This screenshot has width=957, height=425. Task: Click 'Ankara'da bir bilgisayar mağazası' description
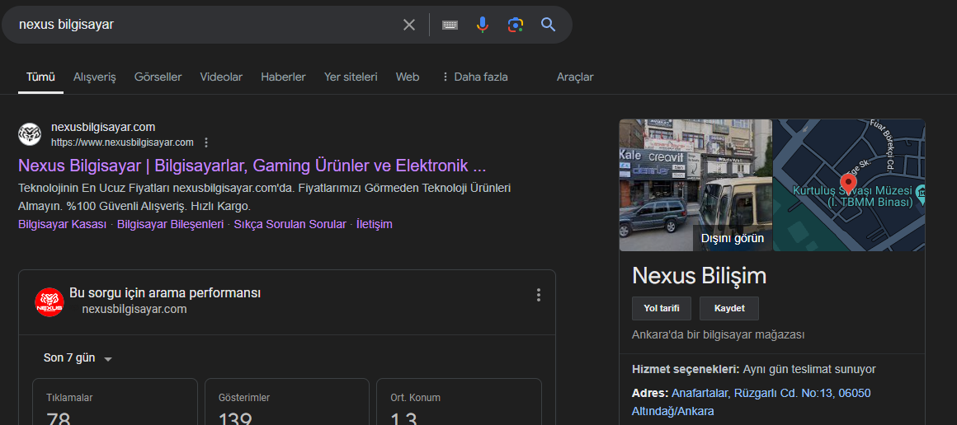tap(719, 334)
